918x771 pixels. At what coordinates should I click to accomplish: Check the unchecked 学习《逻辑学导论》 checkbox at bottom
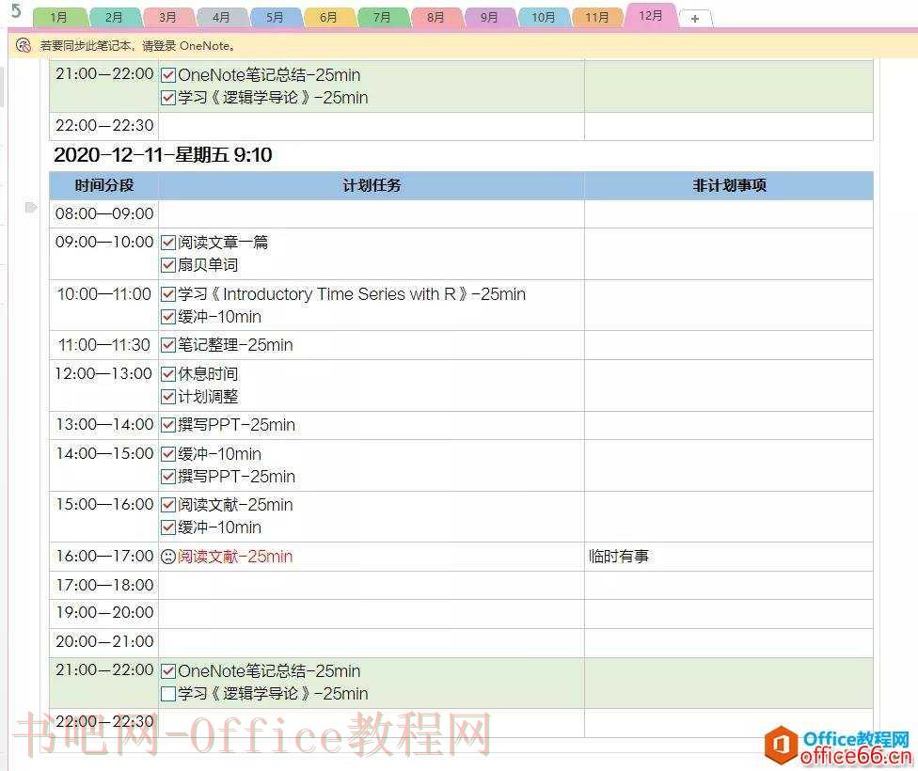(x=168, y=694)
